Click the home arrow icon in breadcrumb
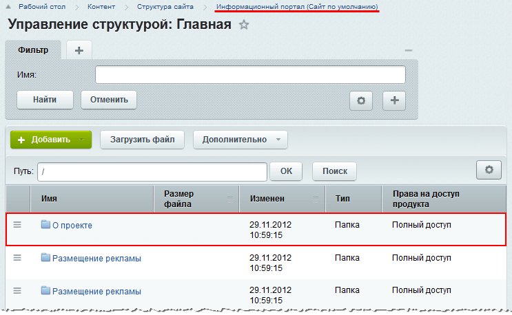The height and width of the screenshot is (315, 512). tap(9, 6)
